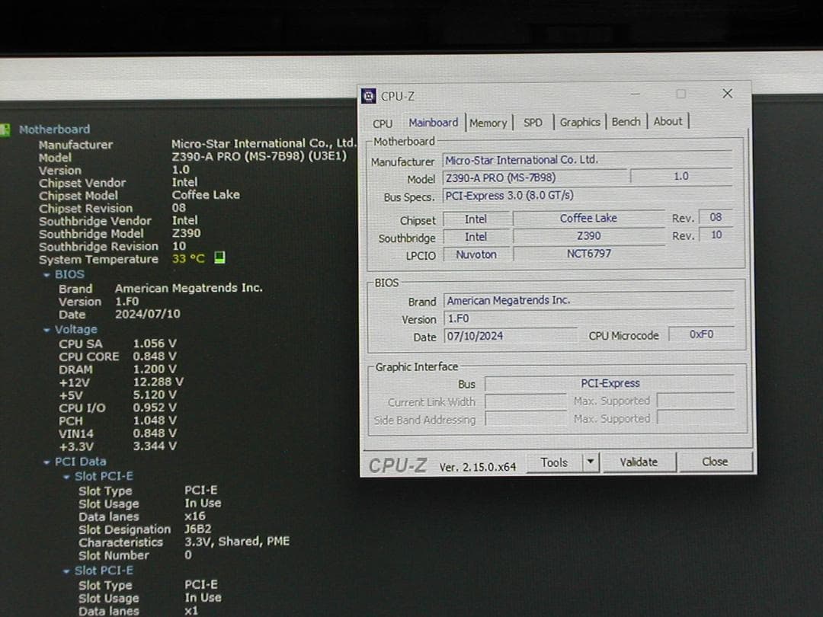Open the Memory tab
823x617 pixels.
point(488,123)
